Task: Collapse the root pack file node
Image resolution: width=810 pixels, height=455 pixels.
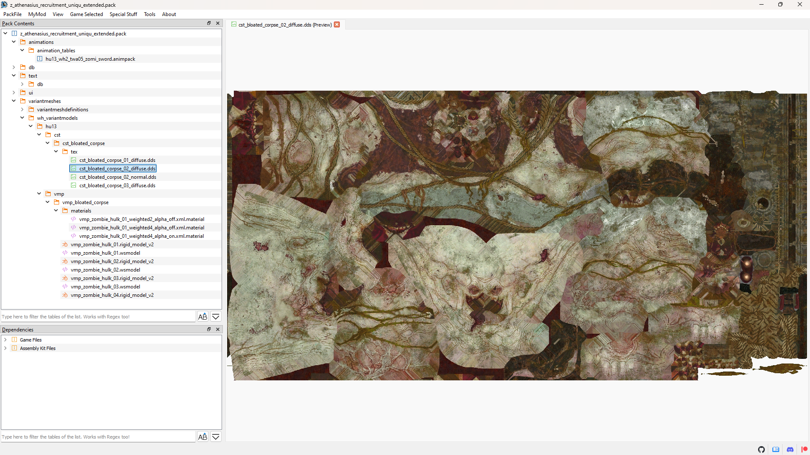Action: [5, 33]
